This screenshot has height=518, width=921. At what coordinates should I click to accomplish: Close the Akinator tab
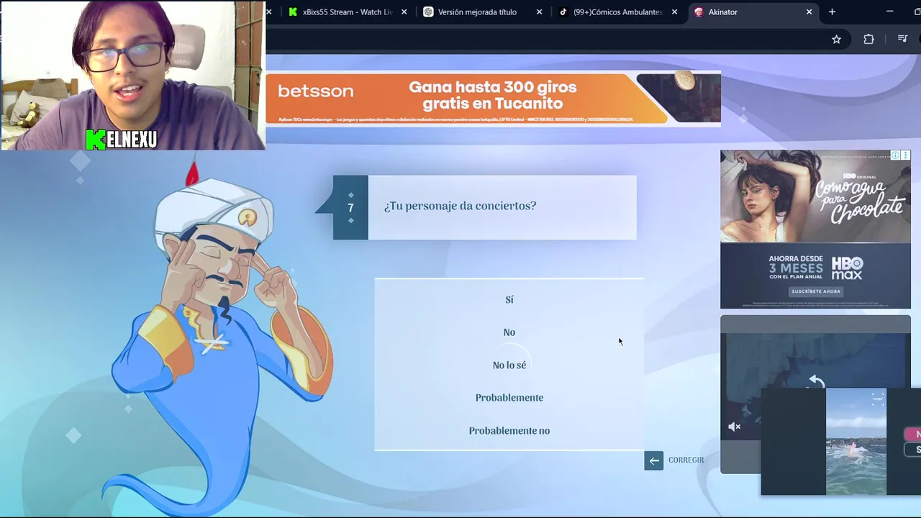[x=809, y=12]
